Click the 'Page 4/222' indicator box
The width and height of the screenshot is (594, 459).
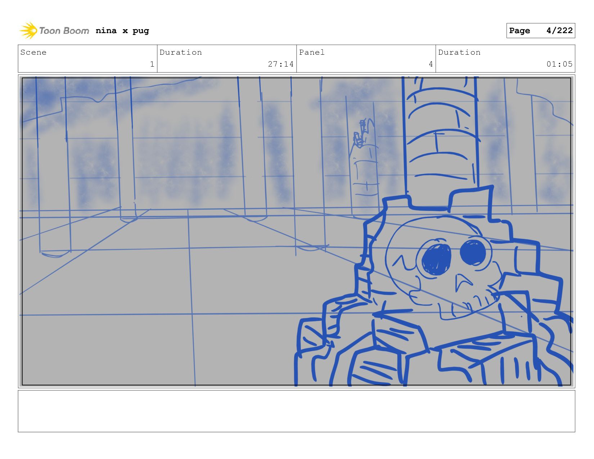tap(541, 31)
